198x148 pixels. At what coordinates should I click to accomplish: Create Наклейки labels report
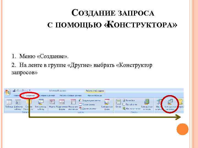point(129,100)
